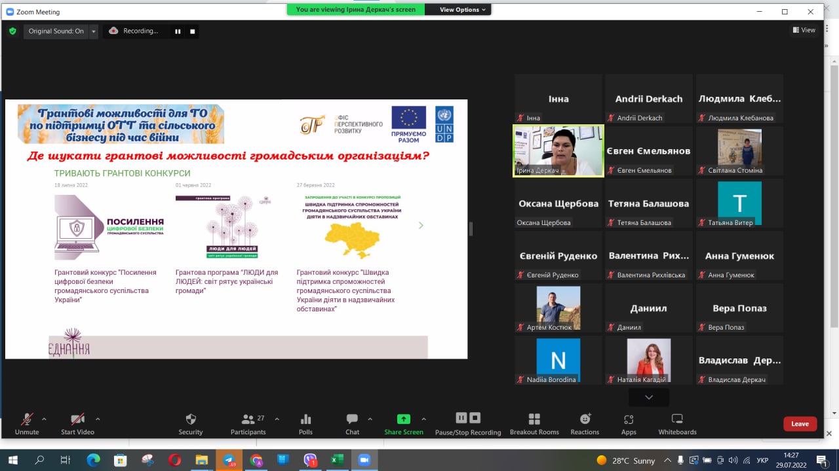Open the Polls icon
839x471 pixels.
point(305,423)
